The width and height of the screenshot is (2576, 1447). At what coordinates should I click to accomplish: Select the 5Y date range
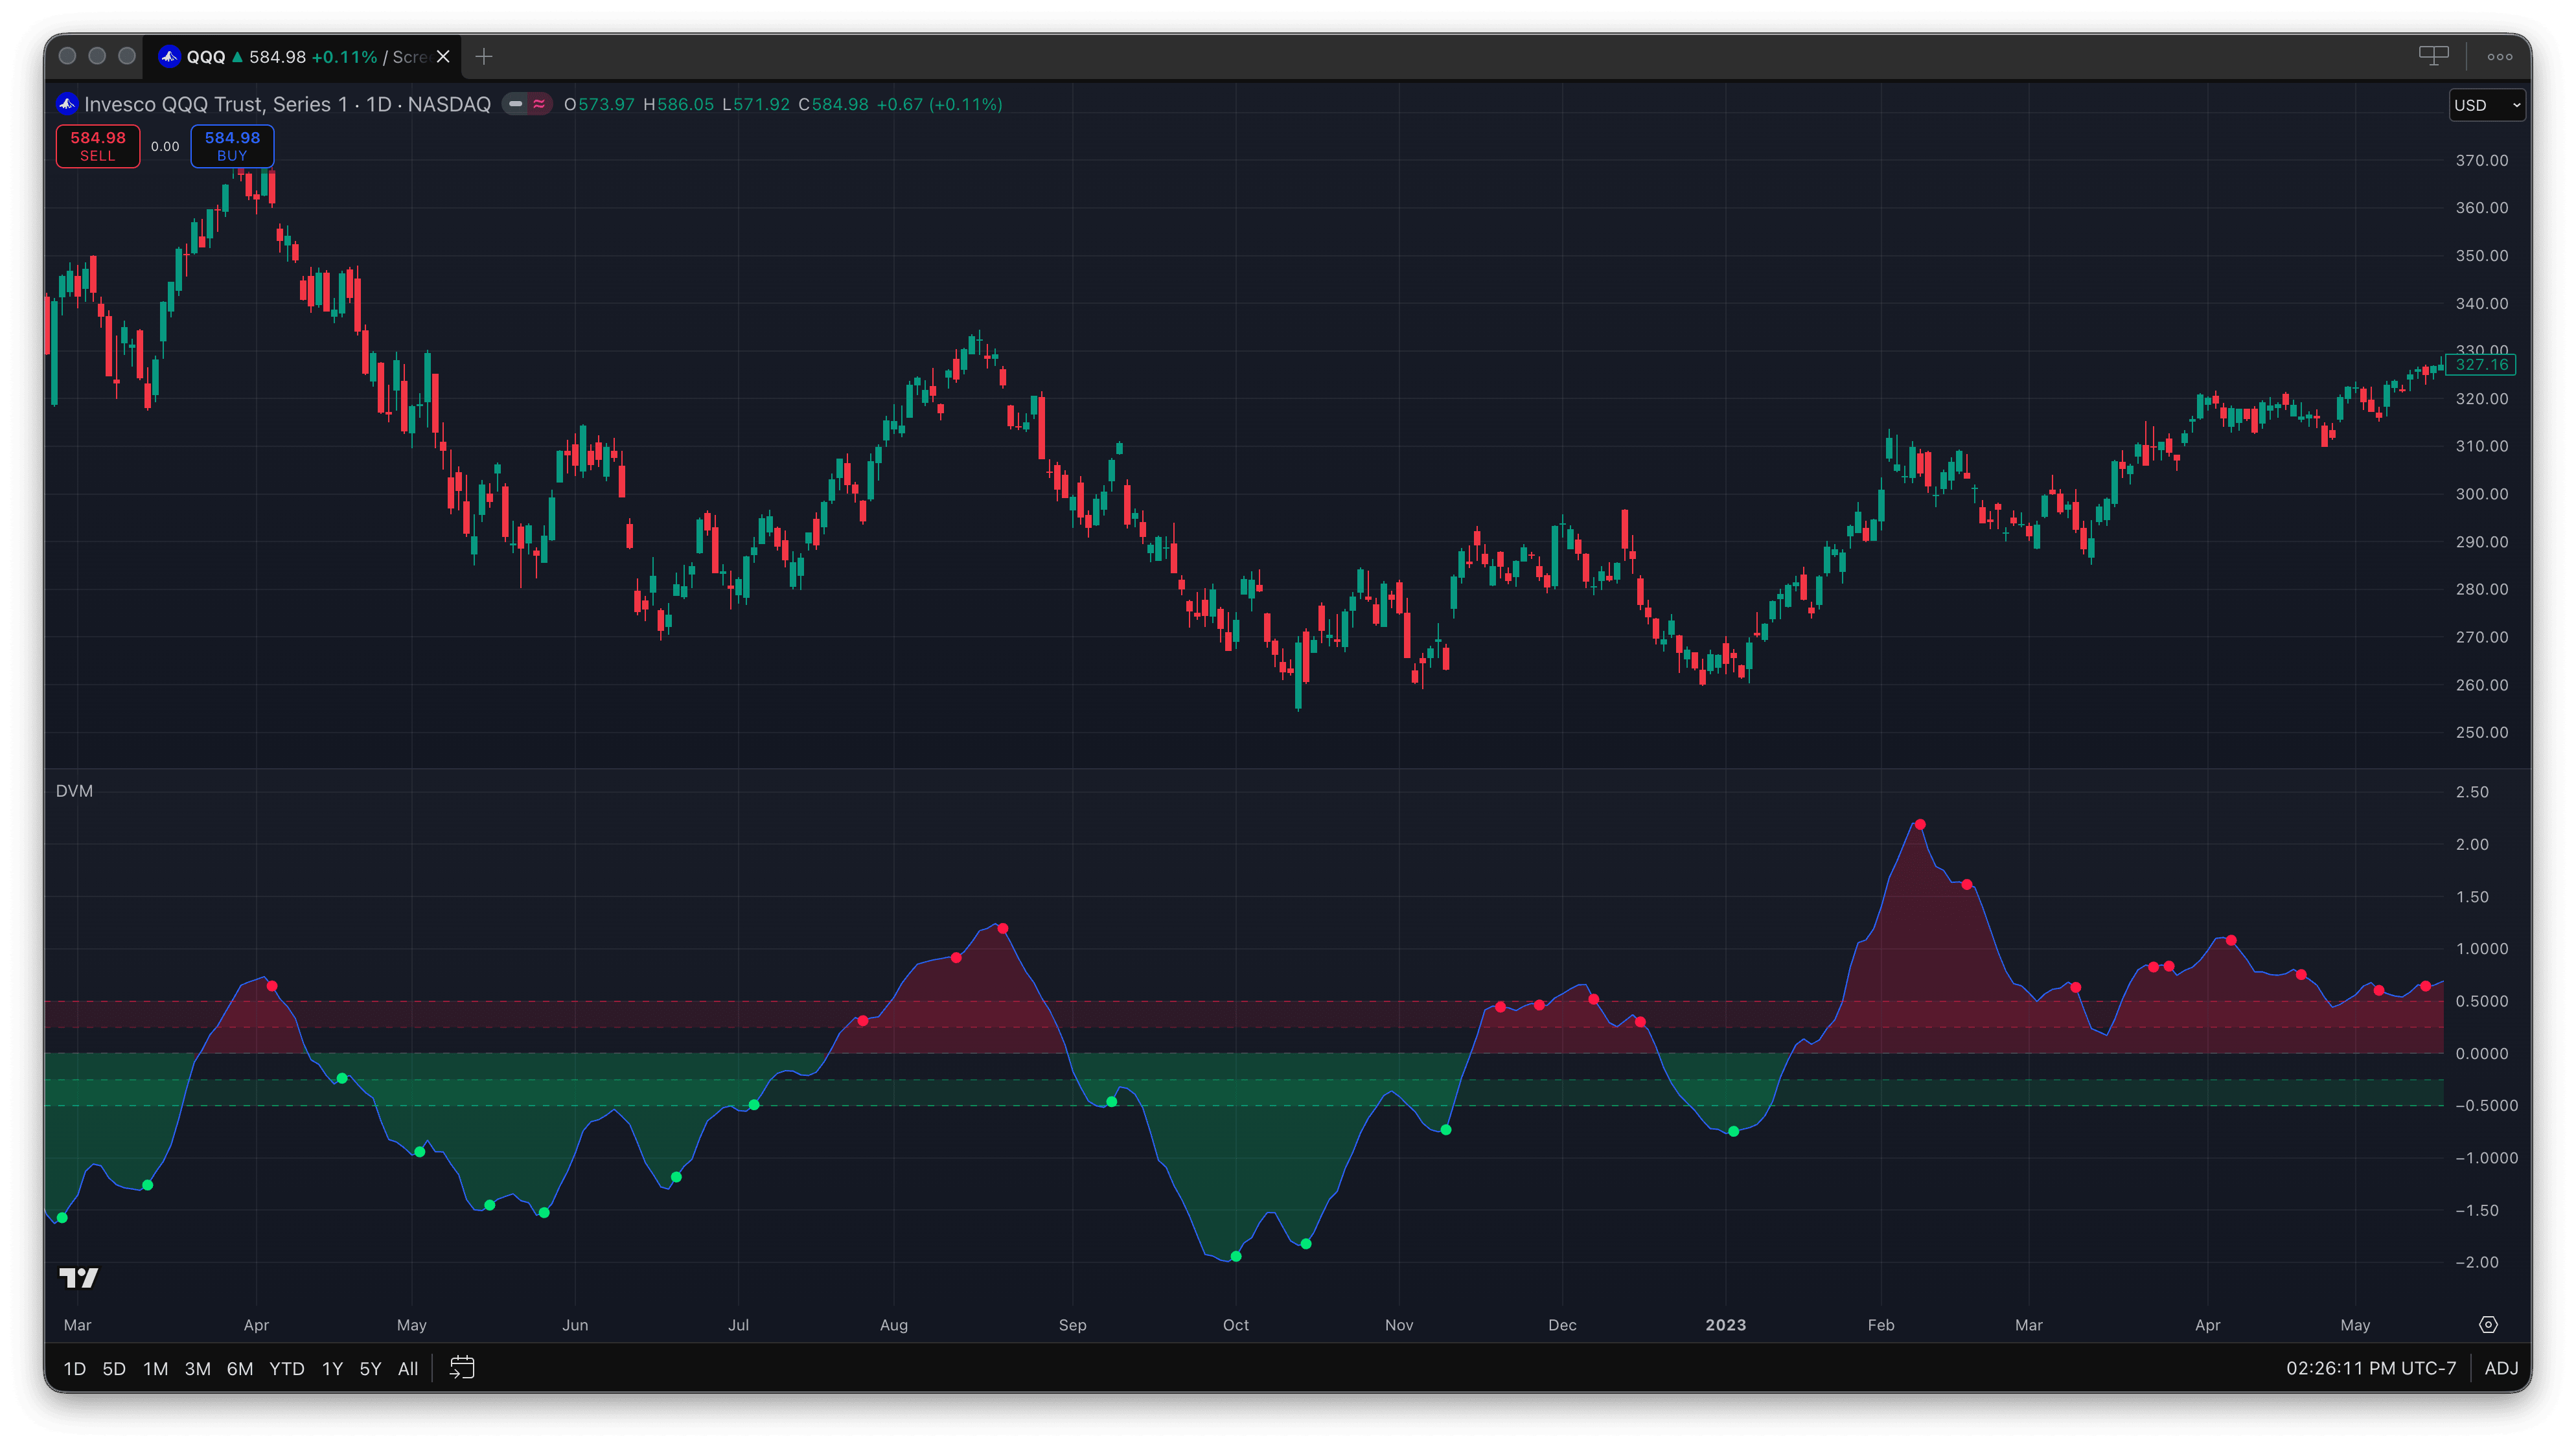click(x=370, y=1368)
